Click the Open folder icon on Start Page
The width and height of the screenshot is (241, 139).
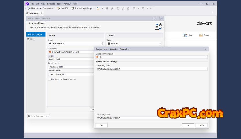(201, 35)
